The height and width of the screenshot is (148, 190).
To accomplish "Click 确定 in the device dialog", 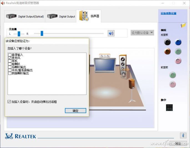I will pyautogui.click(x=75, y=111).
